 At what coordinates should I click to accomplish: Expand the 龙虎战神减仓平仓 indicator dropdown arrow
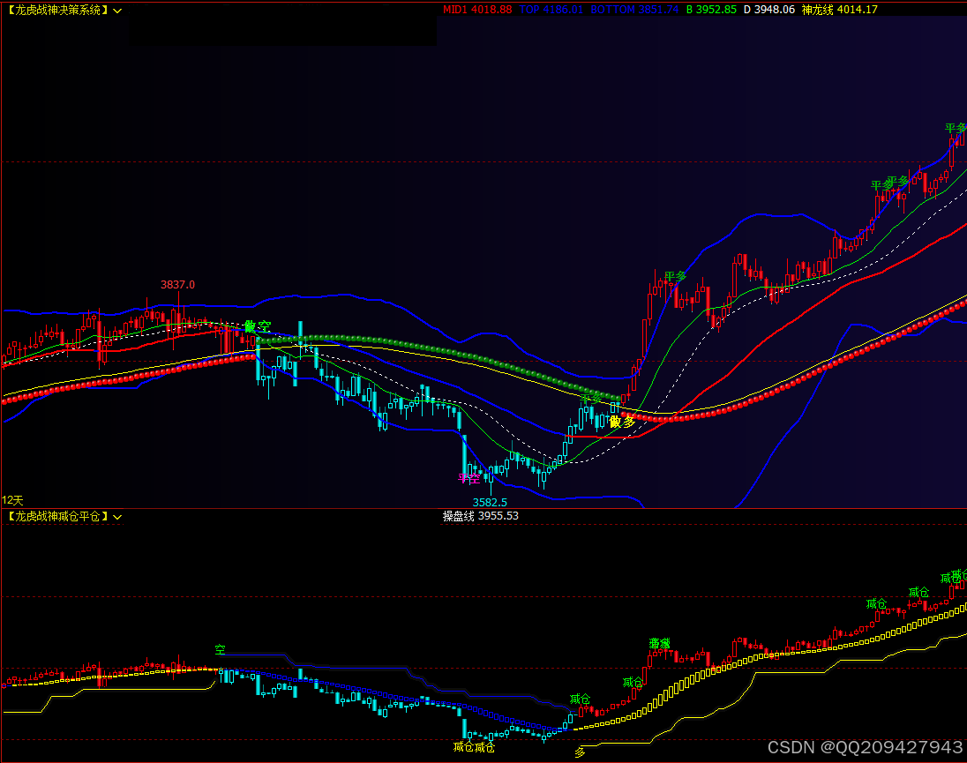tap(117, 517)
